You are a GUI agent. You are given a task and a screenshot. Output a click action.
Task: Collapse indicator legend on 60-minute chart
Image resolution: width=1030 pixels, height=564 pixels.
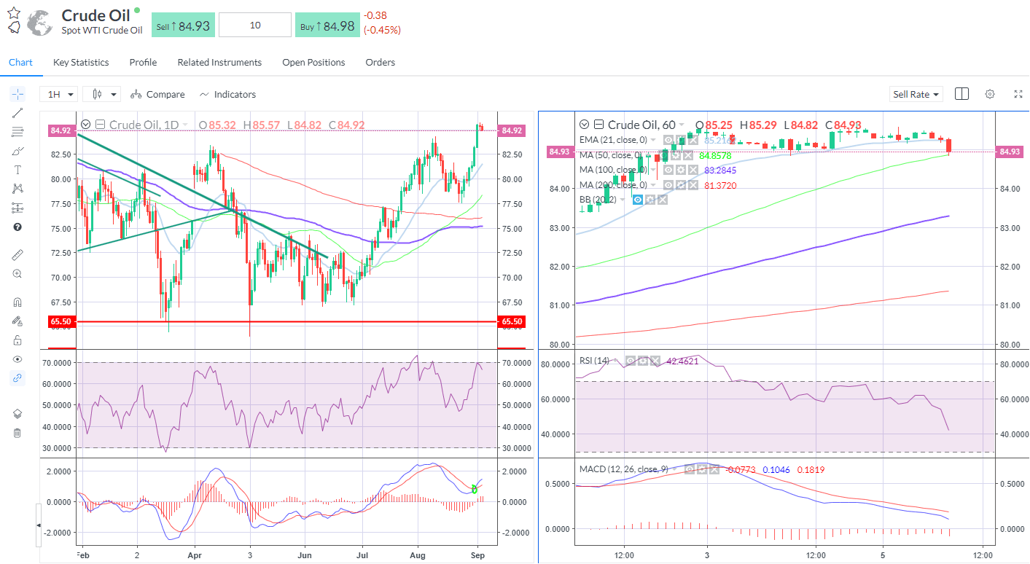(584, 125)
